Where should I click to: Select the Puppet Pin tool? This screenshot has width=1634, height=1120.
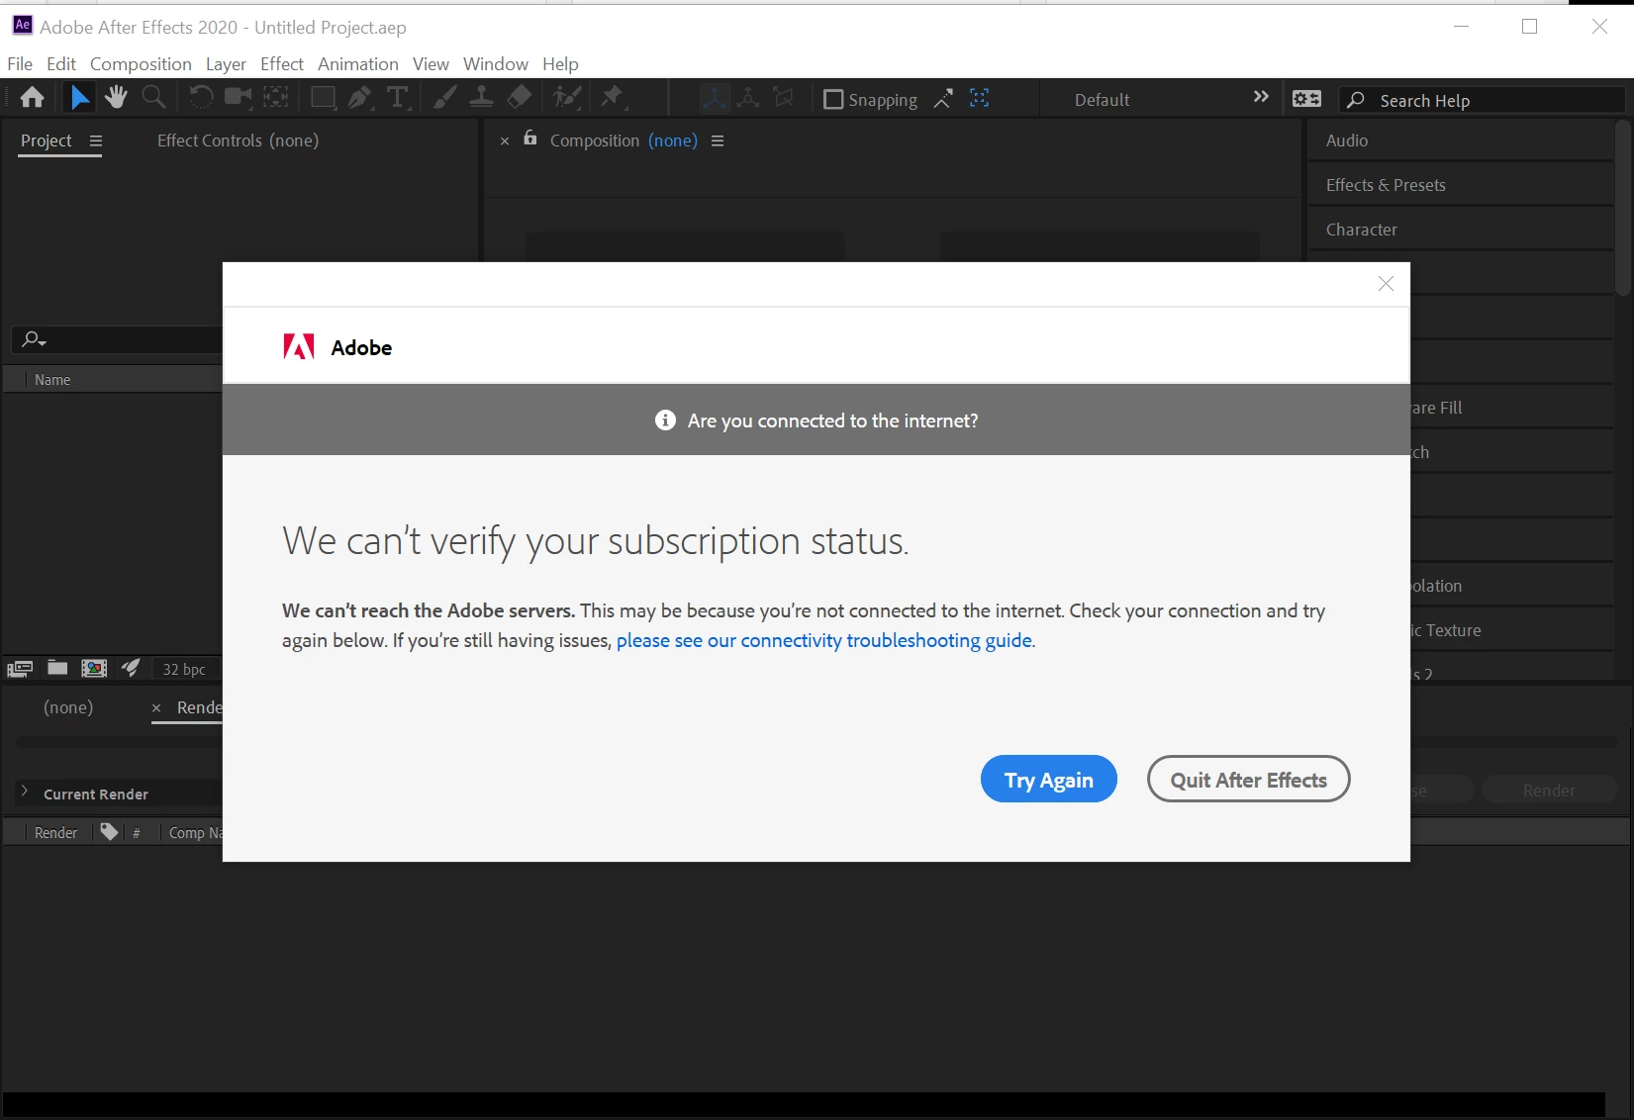tap(613, 97)
